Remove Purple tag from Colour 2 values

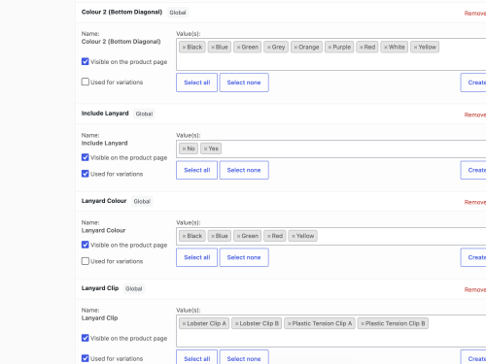click(330, 48)
